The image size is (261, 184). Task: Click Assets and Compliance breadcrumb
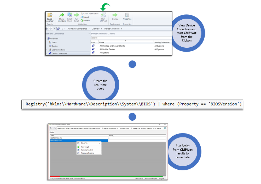point(77,29)
